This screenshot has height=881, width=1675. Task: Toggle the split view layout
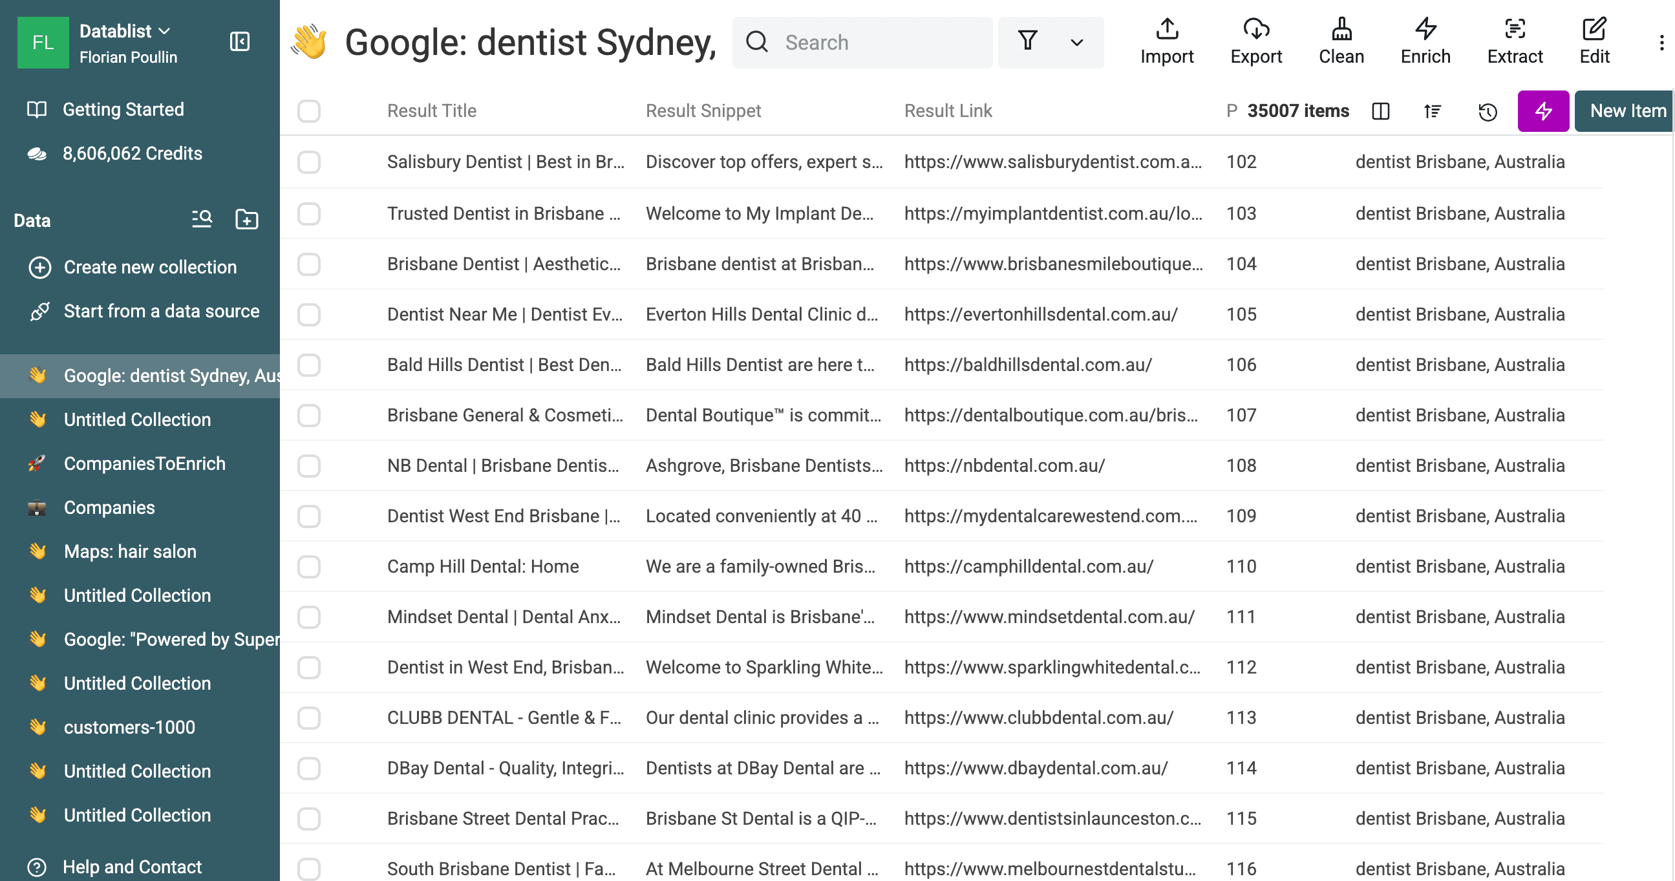1380,111
